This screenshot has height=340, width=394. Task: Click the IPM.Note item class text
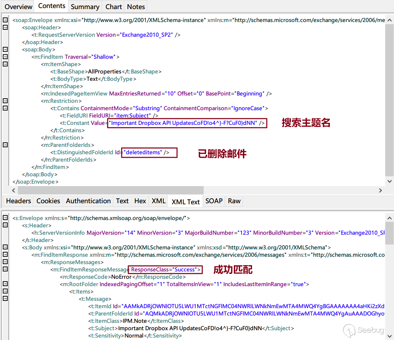[x=135, y=321]
